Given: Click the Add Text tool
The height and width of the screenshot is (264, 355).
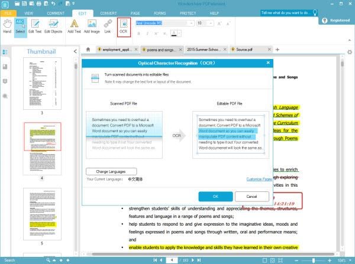Looking at the screenshot, I should 74,27.
